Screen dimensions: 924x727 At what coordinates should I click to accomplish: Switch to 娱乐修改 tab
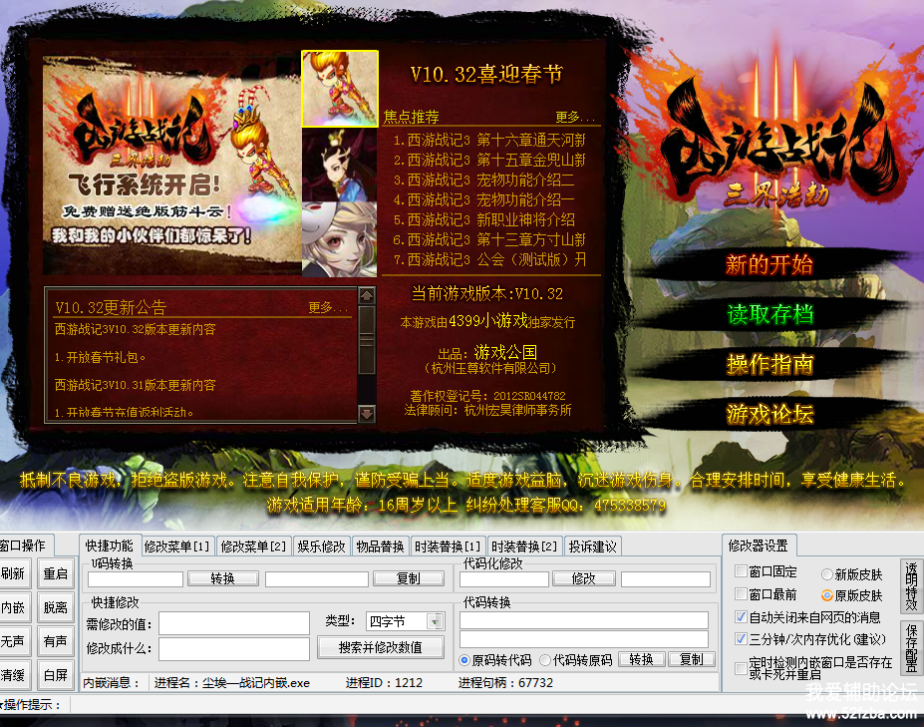click(322, 546)
